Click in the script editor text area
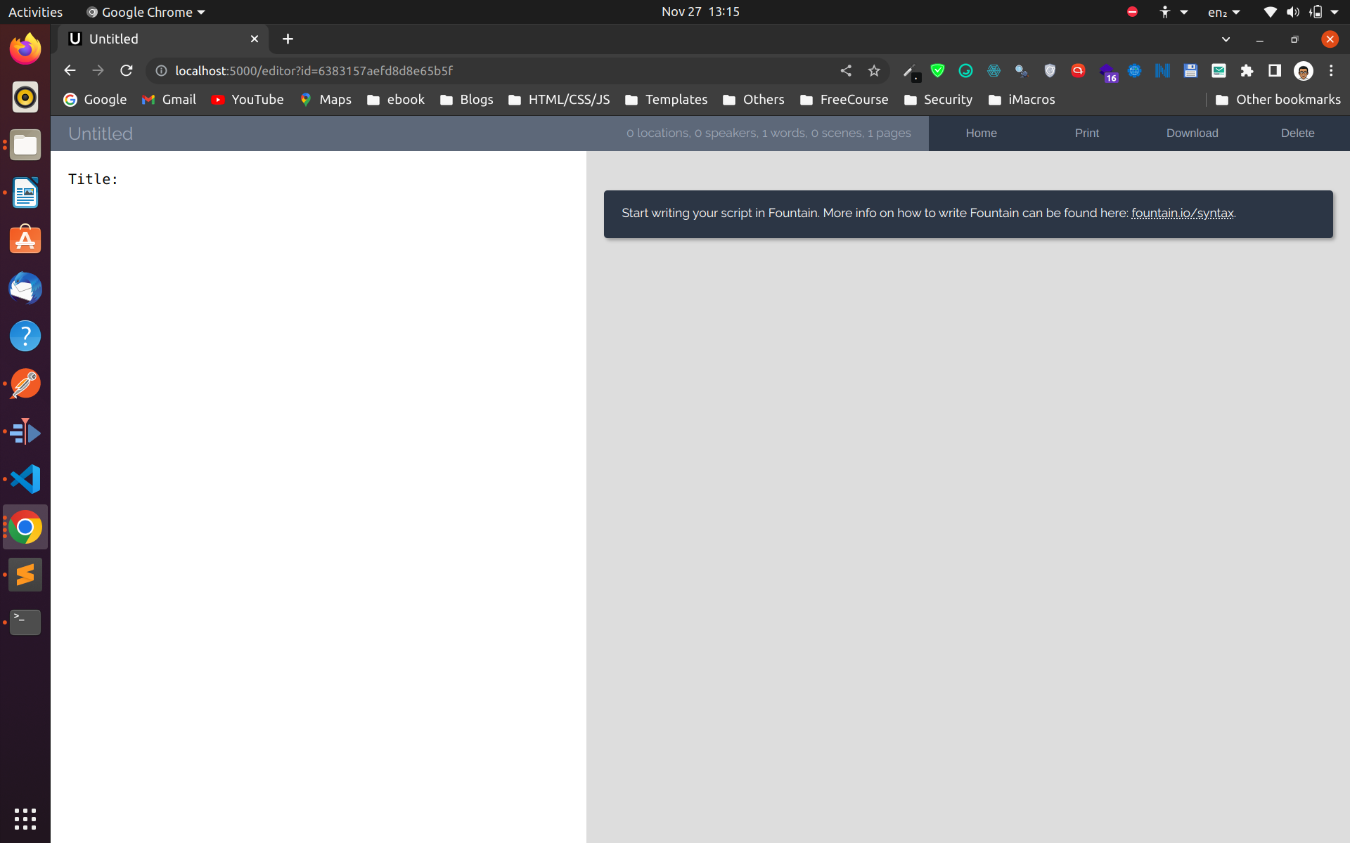Viewport: 1350px width, 843px height. coord(318,421)
